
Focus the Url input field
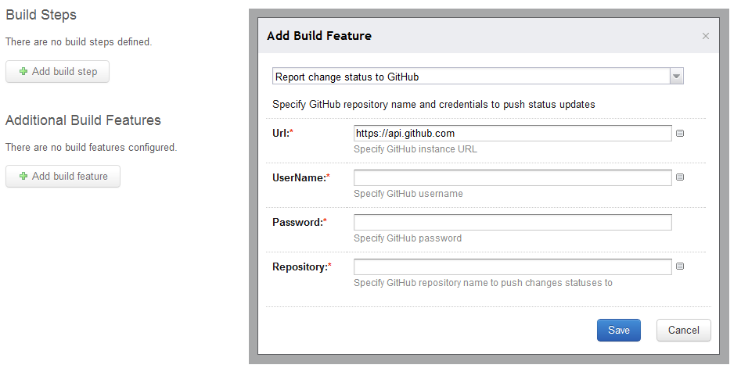click(x=513, y=134)
